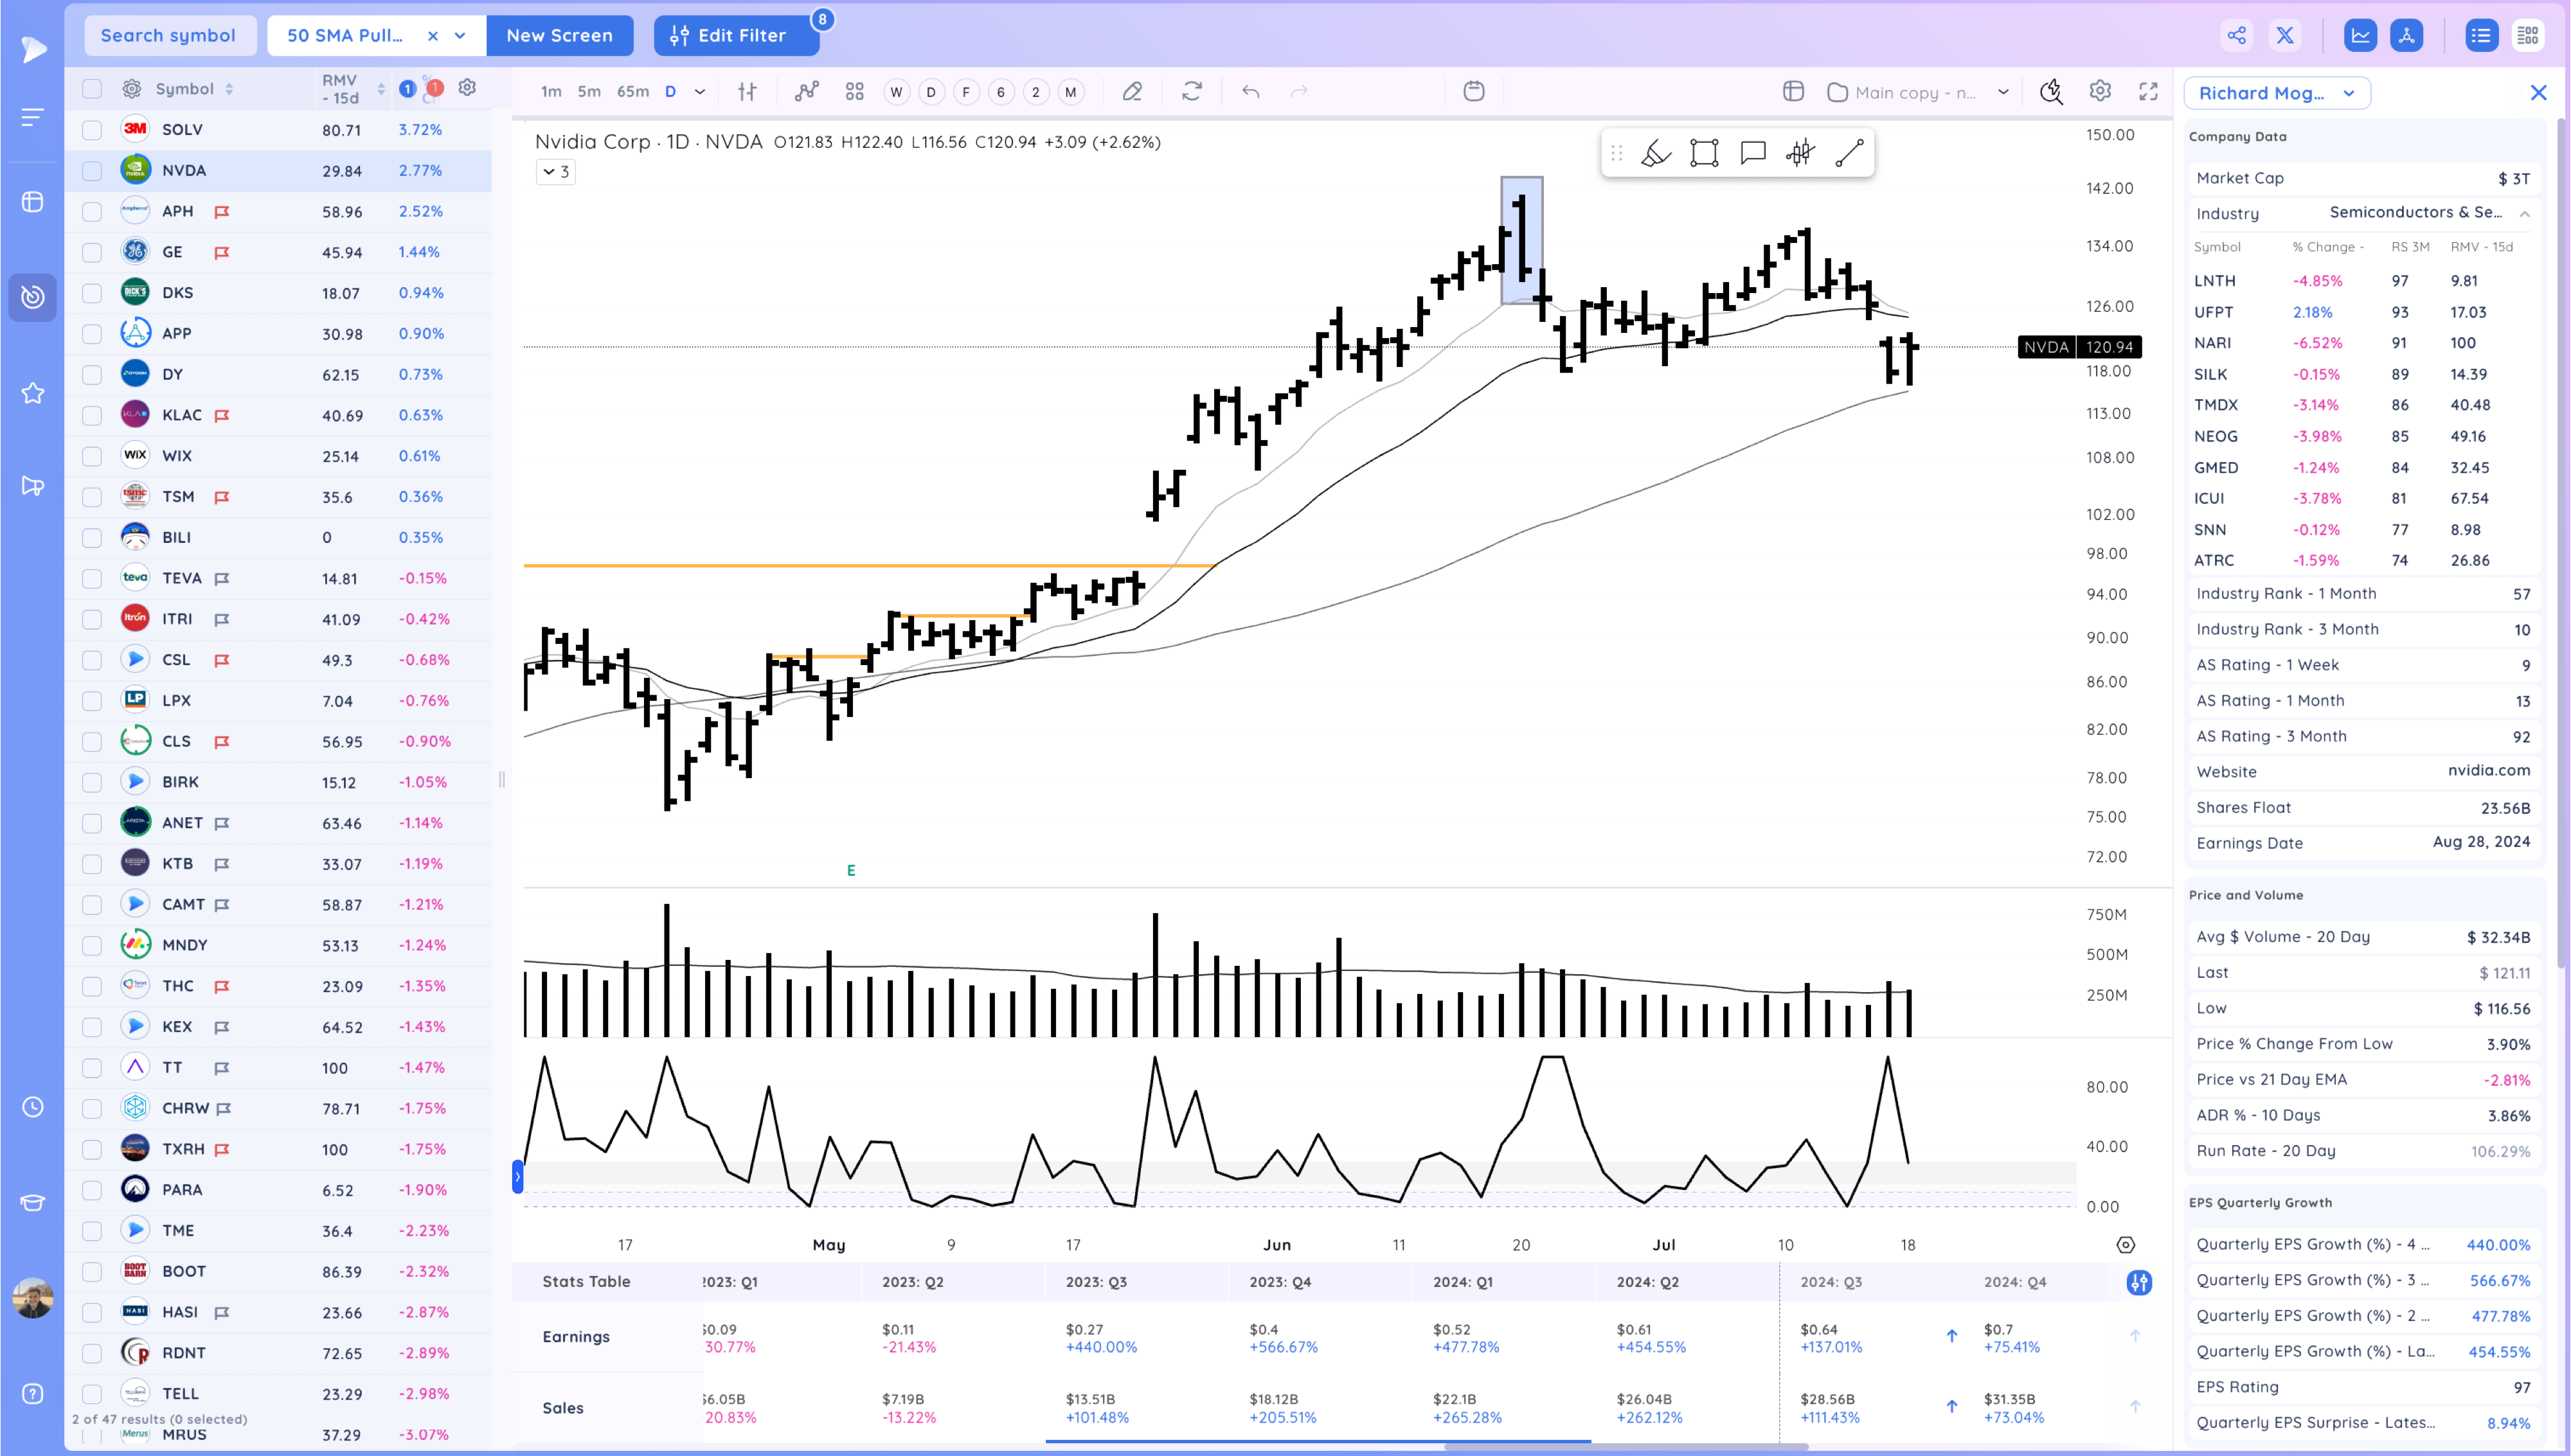
Task: Open the Main copy layout dropdown
Action: 2003,92
